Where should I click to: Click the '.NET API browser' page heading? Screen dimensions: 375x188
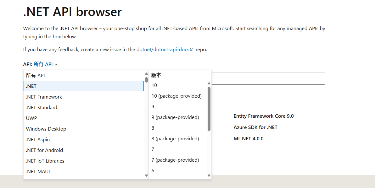click(x=72, y=11)
